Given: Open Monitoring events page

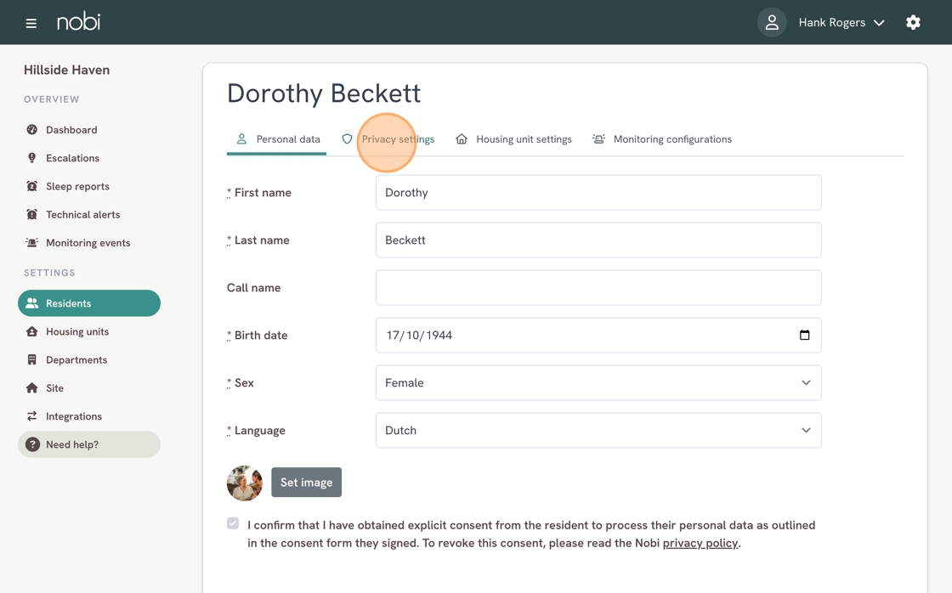Looking at the screenshot, I should [x=88, y=243].
